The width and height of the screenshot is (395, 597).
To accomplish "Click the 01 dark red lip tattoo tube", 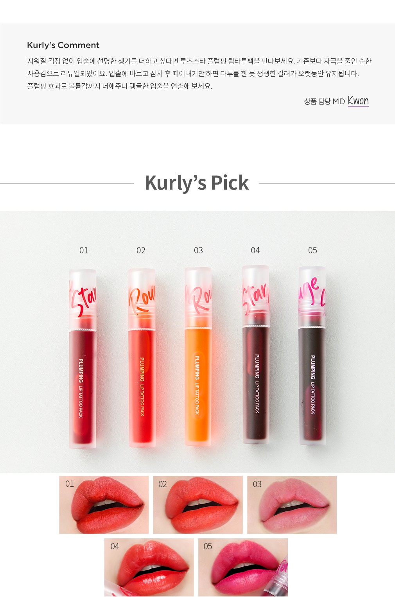I will click(83, 359).
